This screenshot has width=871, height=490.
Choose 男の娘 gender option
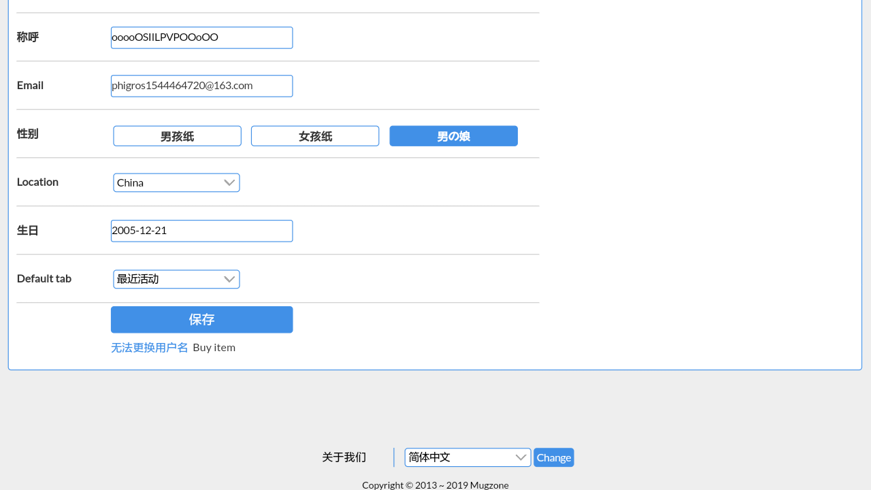coord(453,136)
